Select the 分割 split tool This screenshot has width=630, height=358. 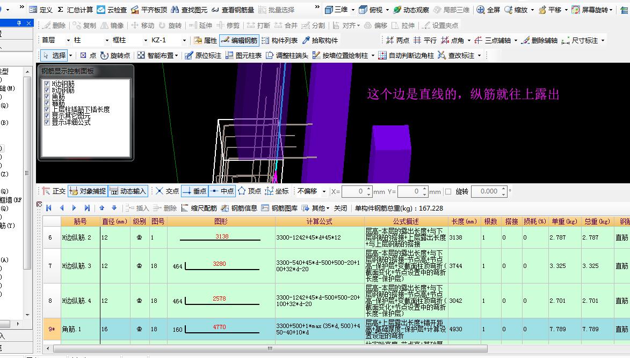(313, 25)
